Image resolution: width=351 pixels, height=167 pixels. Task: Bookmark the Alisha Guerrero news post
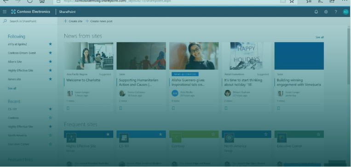[173, 108]
